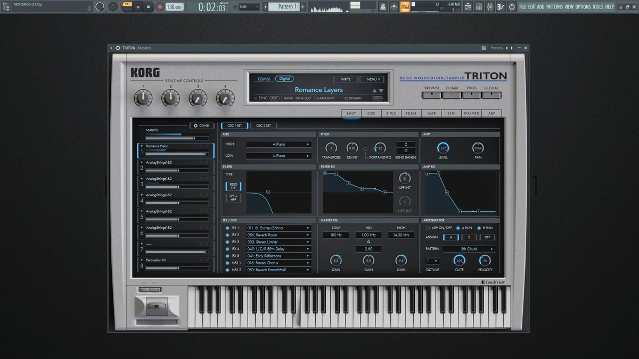The image size is (639, 359).
Task: Expand the Romance Piano timbre arrow
Action: point(142,146)
